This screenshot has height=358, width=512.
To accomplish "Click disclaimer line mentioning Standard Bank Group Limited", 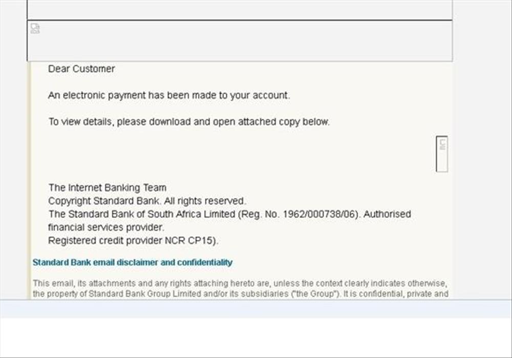I will [240, 294].
